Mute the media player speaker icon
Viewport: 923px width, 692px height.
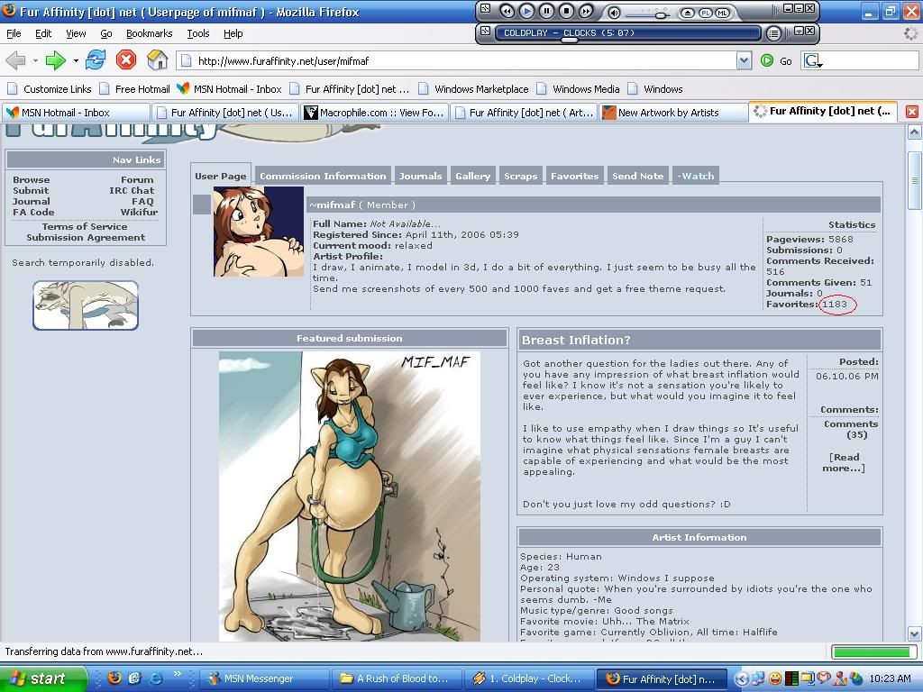pyautogui.click(x=614, y=12)
